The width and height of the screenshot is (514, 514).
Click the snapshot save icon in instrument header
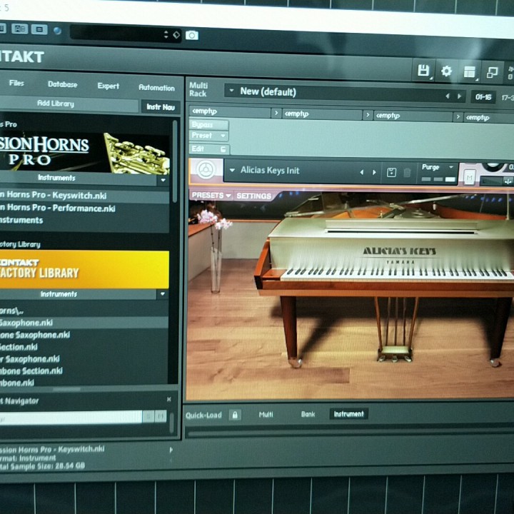click(x=391, y=172)
